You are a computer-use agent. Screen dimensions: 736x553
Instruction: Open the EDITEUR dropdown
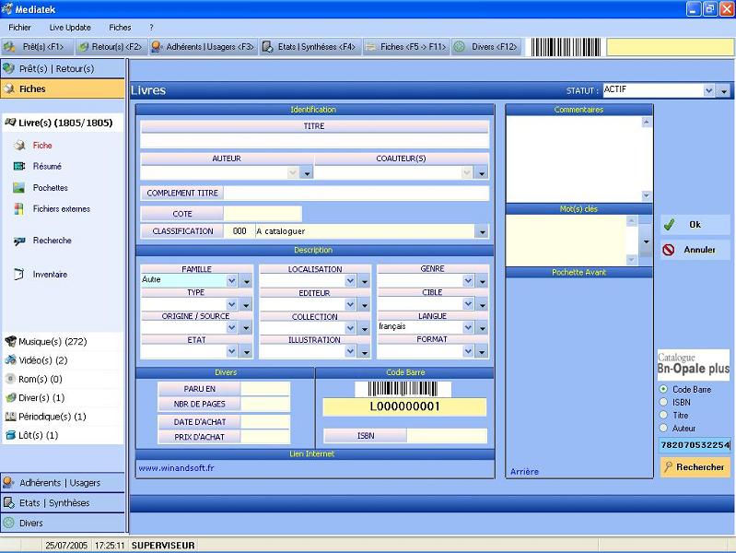[x=350, y=304]
